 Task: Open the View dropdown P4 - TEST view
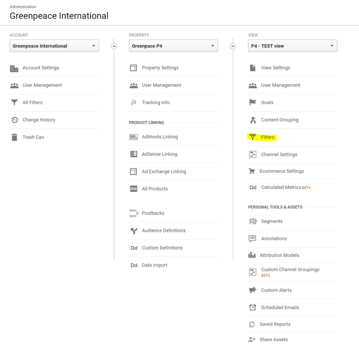pyautogui.click(x=293, y=46)
